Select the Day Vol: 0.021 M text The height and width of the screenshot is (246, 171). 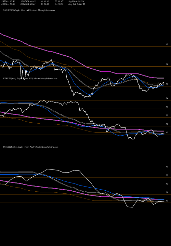[77, 4]
